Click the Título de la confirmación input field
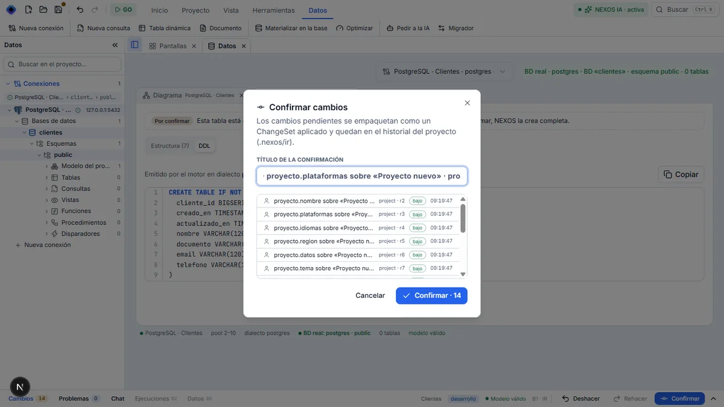724x407 pixels. click(362, 176)
